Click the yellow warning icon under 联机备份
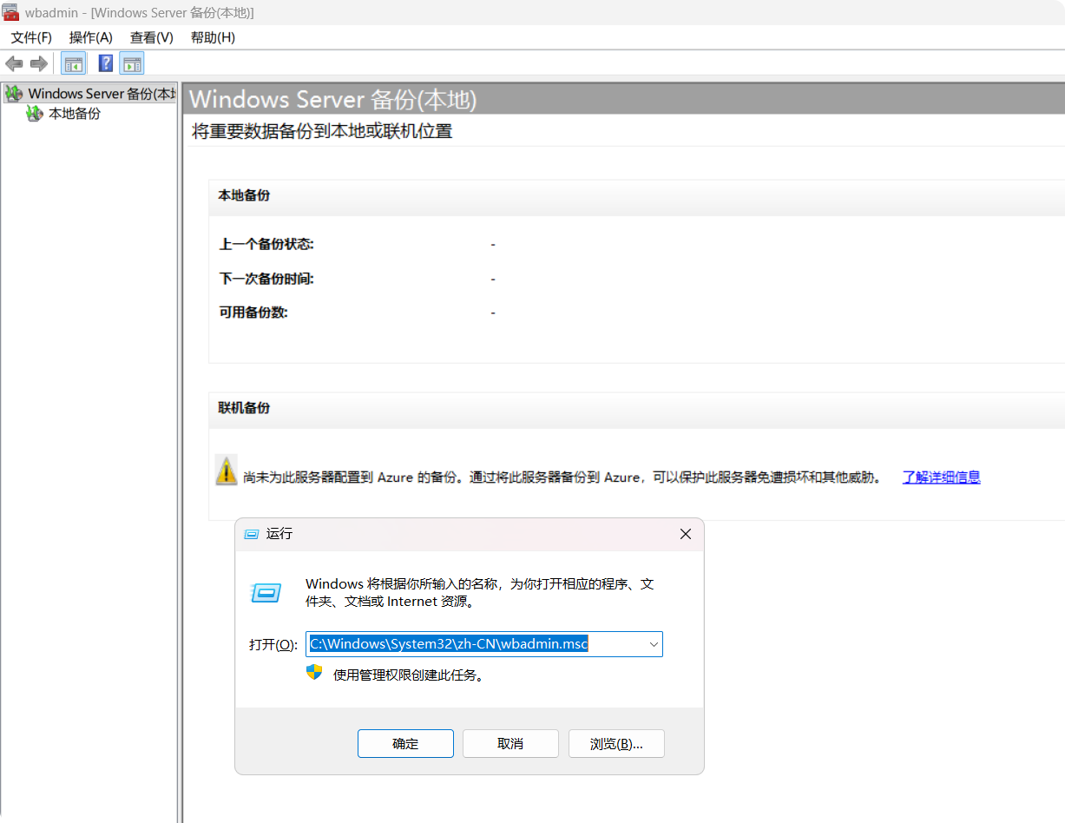Viewport: 1065px width, 823px height. coord(226,471)
